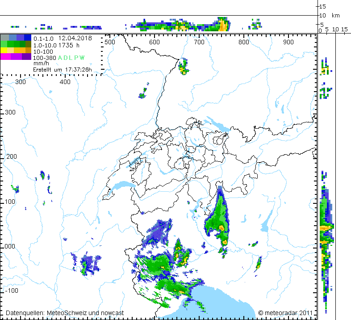Select the '800' horizontal axis label
Viewport: 351px width, 320px height.
244,42
